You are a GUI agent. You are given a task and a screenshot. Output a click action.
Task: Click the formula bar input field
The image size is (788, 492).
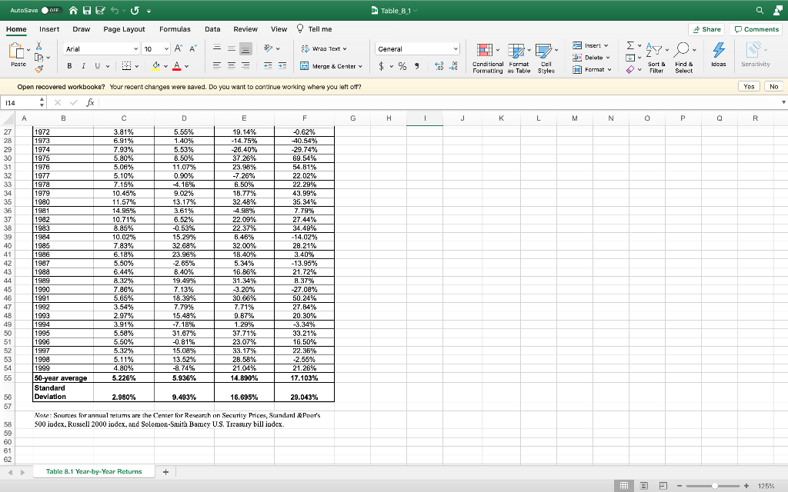pyautogui.click(x=438, y=102)
